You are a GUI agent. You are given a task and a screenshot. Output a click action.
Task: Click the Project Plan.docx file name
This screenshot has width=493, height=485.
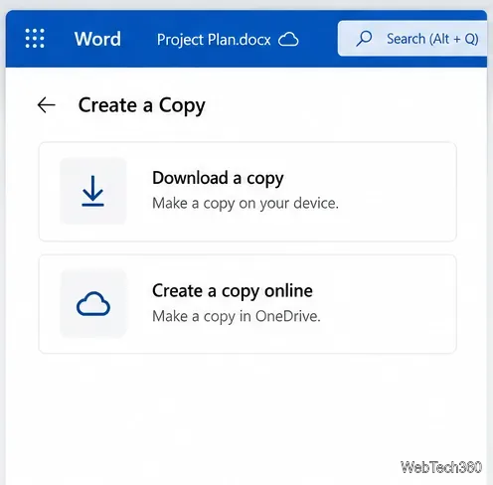pos(214,40)
